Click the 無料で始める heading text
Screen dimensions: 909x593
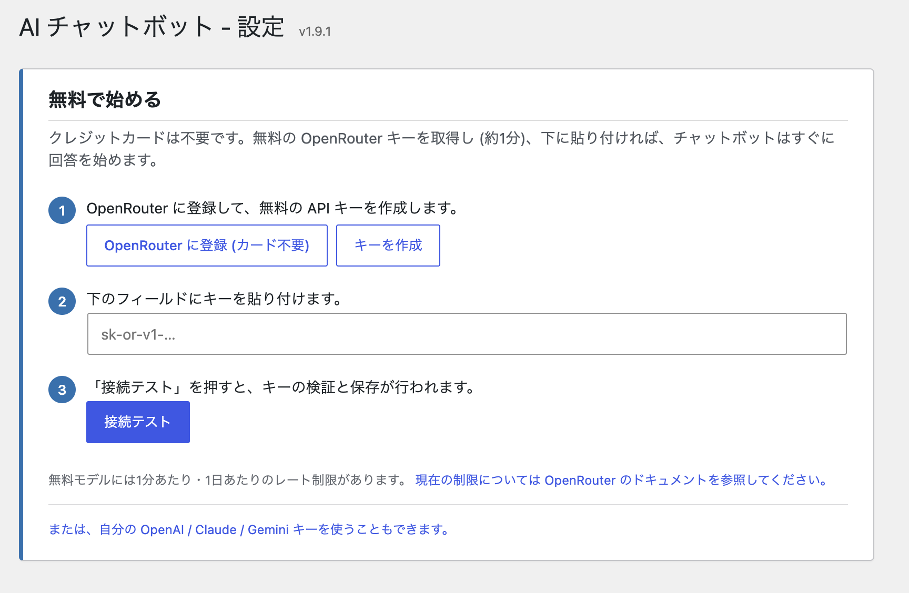105,99
